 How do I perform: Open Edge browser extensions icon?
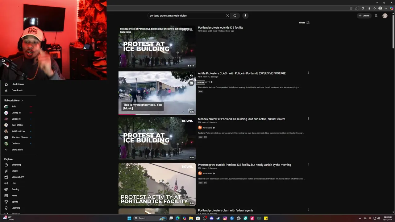[363, 8]
